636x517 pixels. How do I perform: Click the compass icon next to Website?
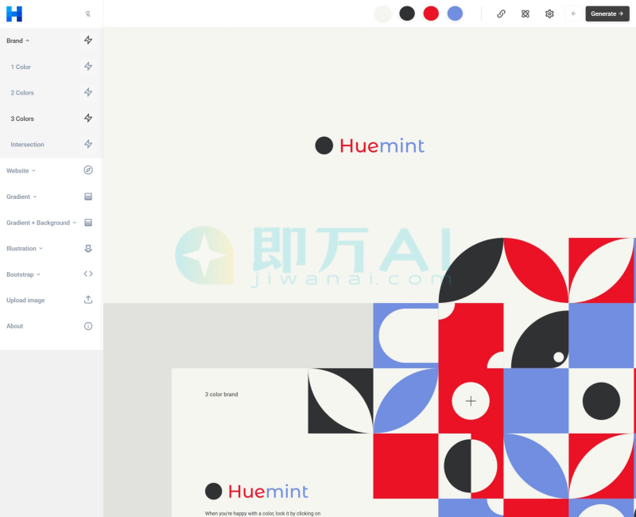88,170
